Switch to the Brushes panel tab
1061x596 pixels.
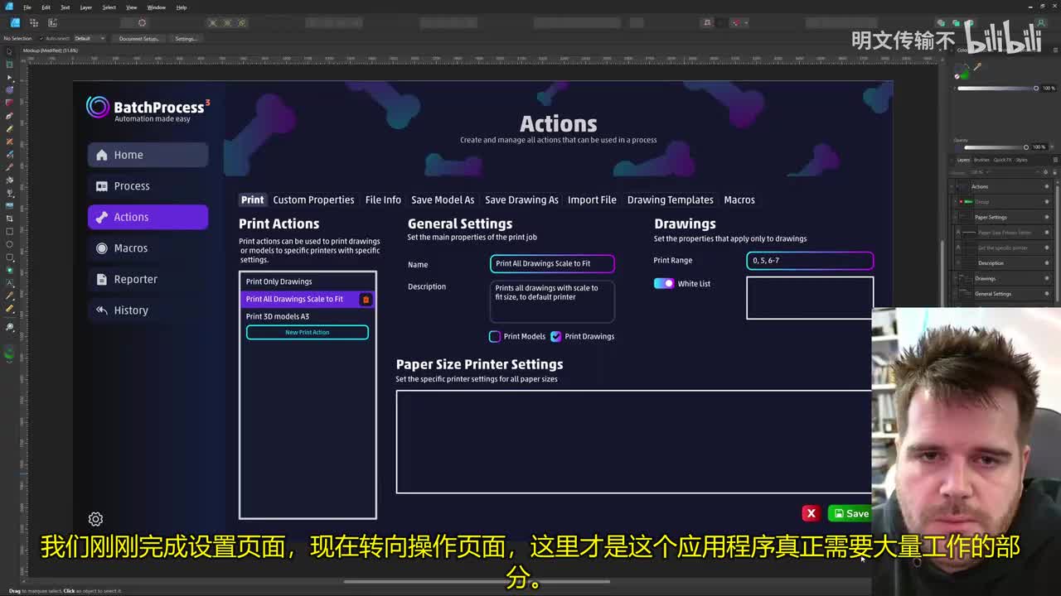click(981, 160)
